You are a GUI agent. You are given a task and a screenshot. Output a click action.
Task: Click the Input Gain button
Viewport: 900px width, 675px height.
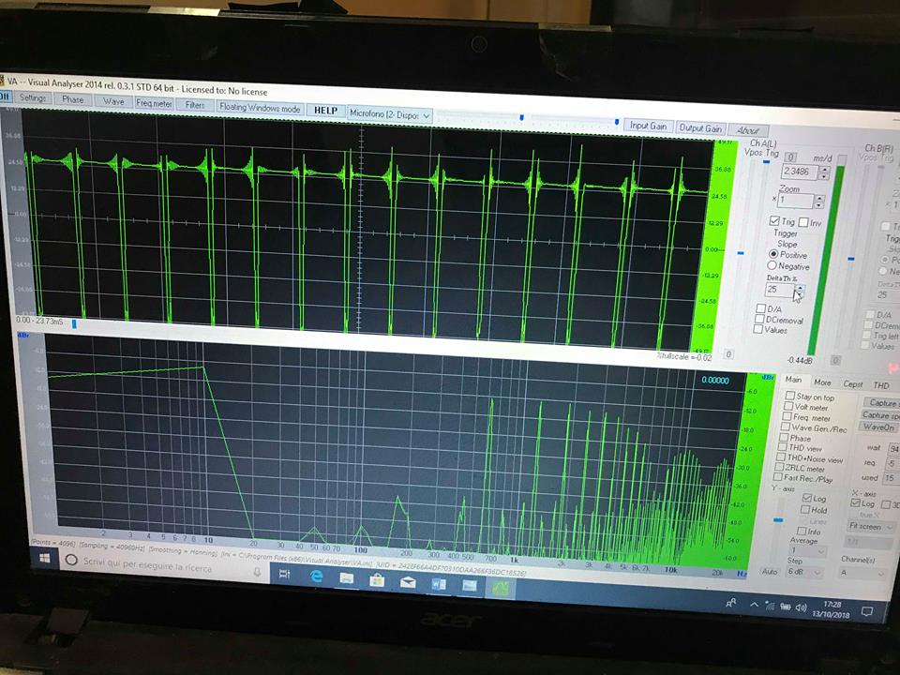click(x=648, y=126)
